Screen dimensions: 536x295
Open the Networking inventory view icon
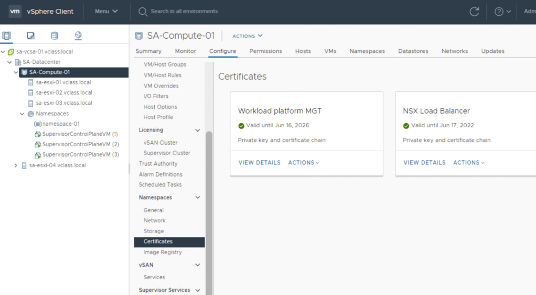(78, 36)
